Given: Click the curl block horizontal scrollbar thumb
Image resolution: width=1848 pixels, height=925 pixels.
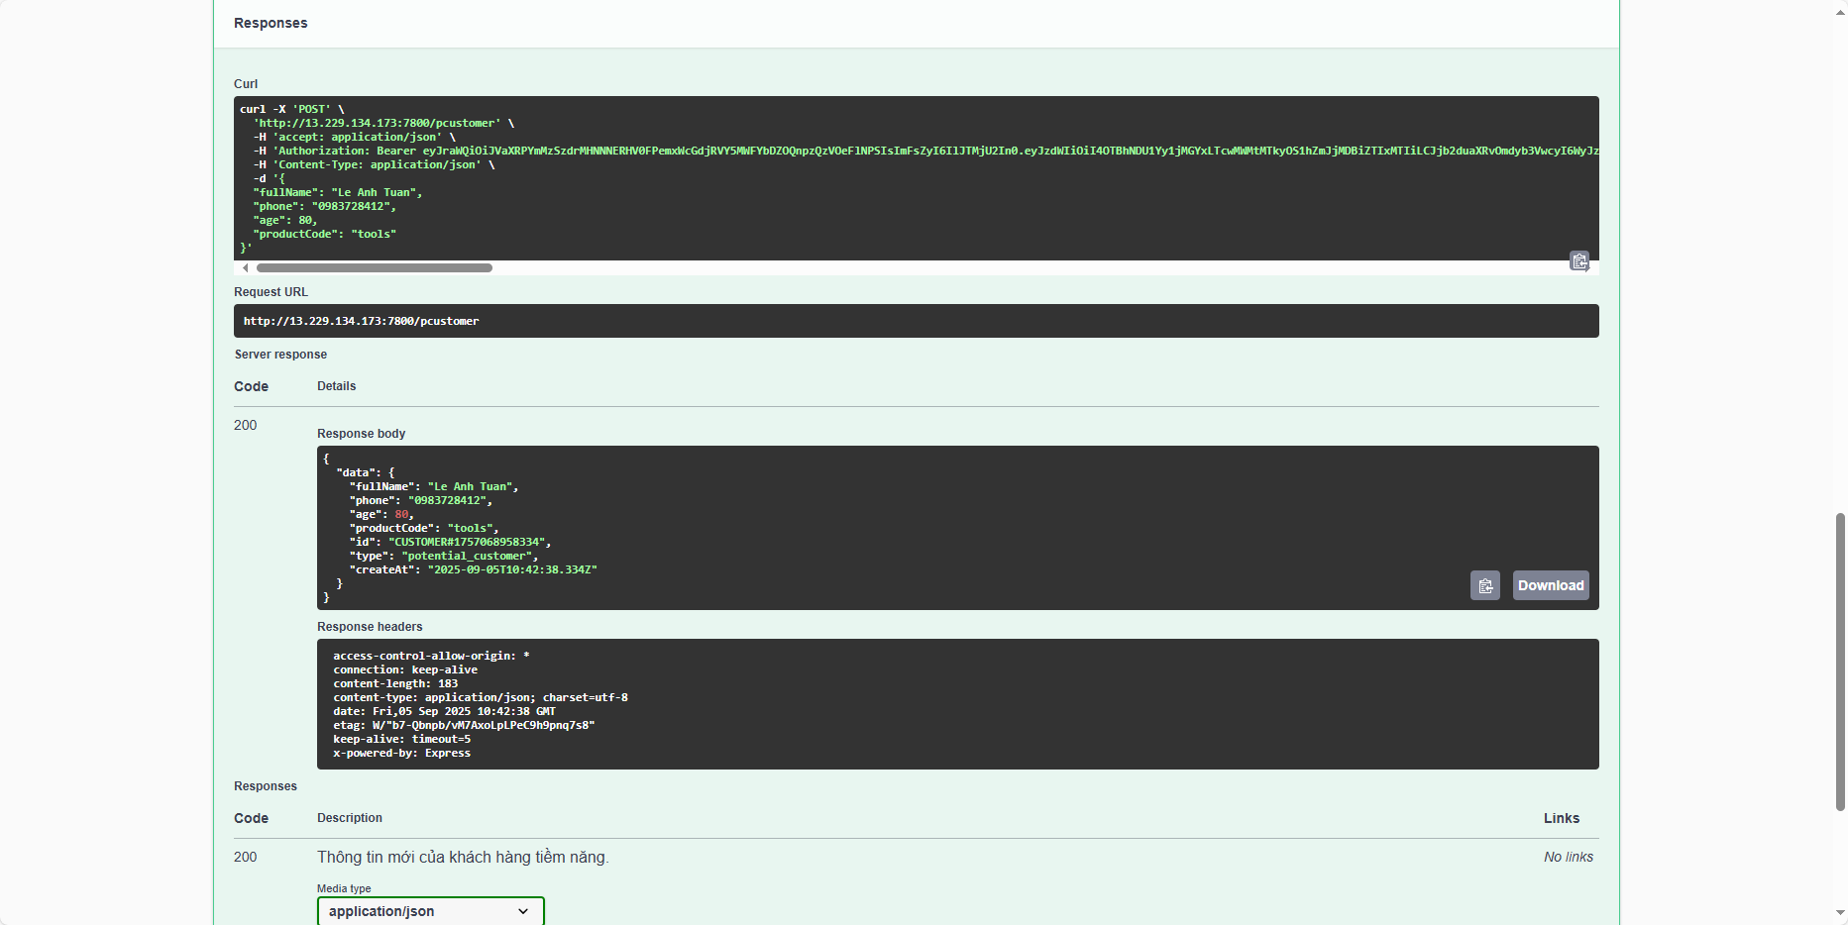Looking at the screenshot, I should click(x=374, y=267).
